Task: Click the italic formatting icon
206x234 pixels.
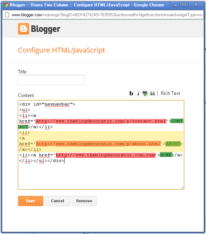Action: click(138, 94)
